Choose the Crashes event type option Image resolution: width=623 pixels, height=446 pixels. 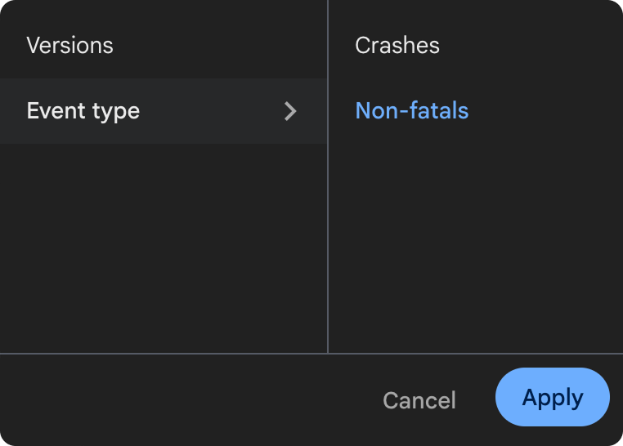(x=397, y=45)
